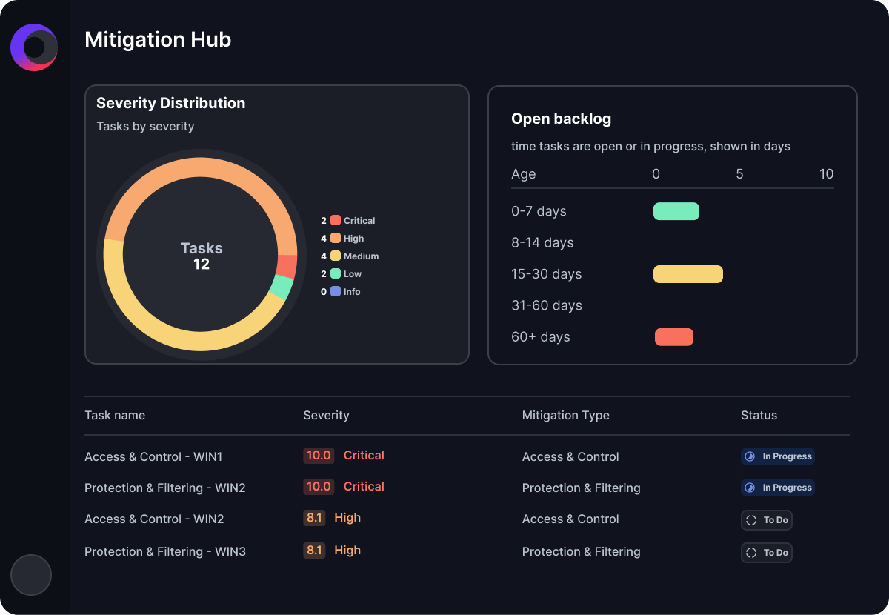Click progress icon in Access & Control - WIN1 row

[x=750, y=456]
